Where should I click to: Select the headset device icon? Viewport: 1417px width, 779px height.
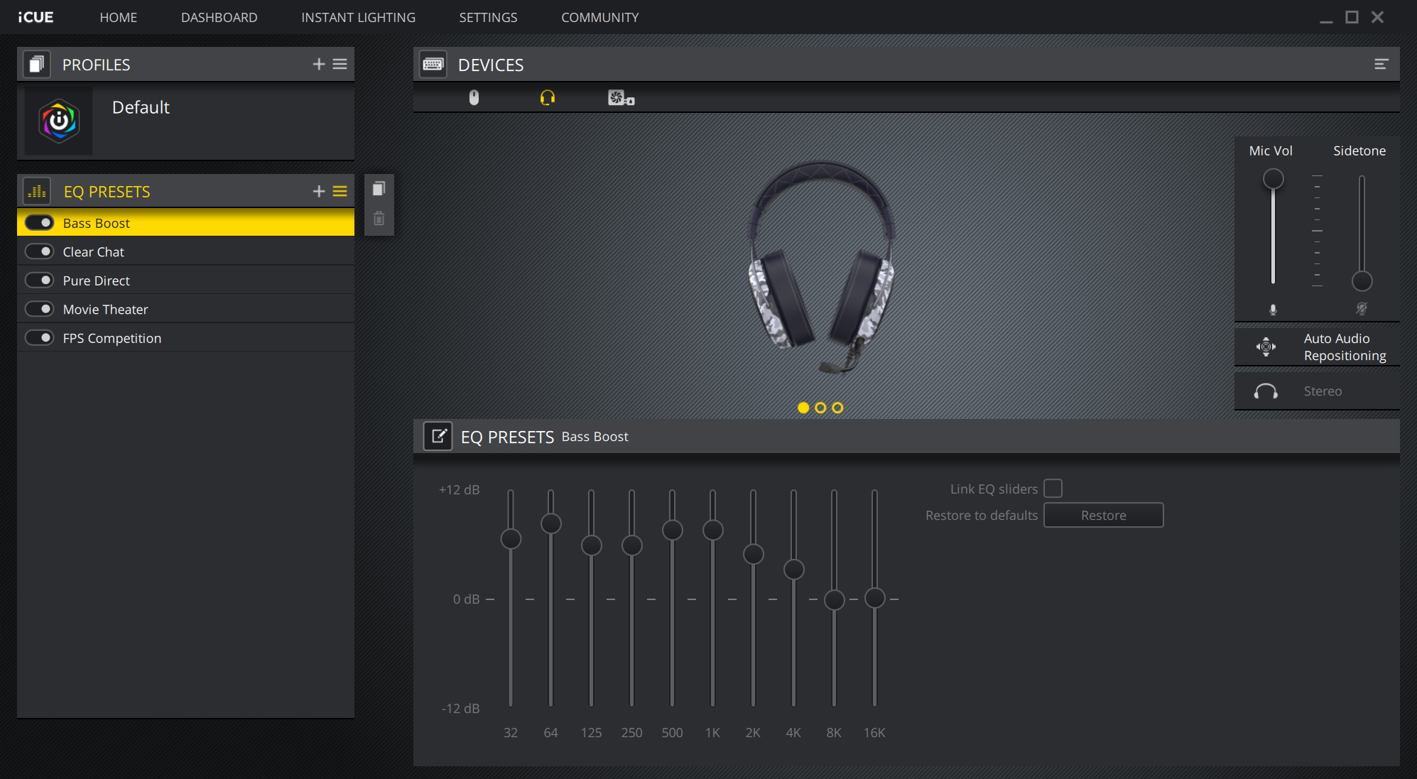[547, 97]
